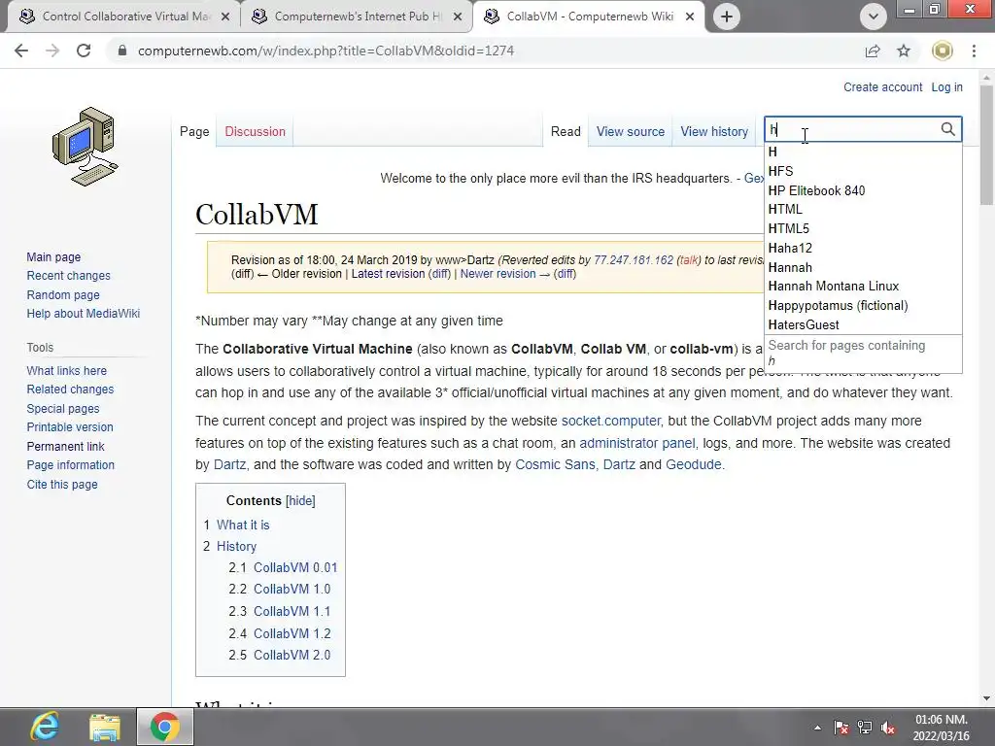Image resolution: width=995 pixels, height=746 pixels.
Task: Open What links here tool
Action: pyautogui.click(x=67, y=370)
